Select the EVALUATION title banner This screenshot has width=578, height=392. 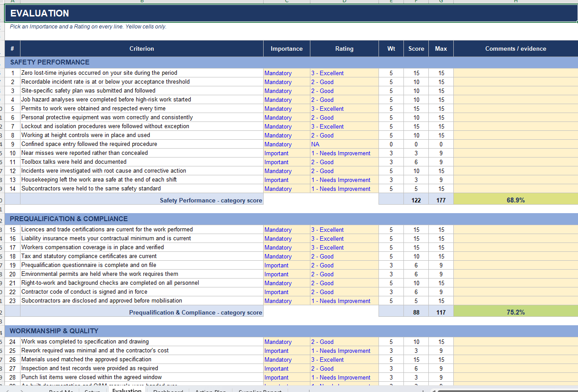(x=291, y=13)
